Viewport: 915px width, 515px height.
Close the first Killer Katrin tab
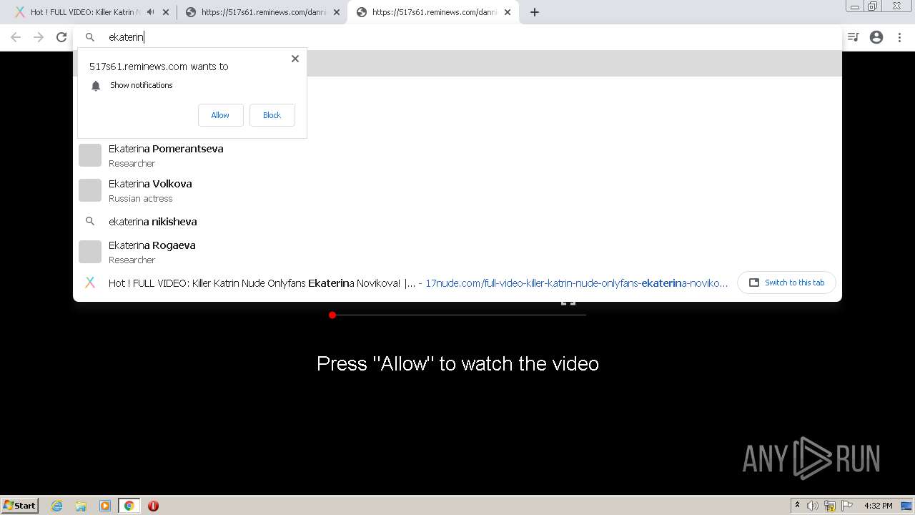tap(166, 12)
